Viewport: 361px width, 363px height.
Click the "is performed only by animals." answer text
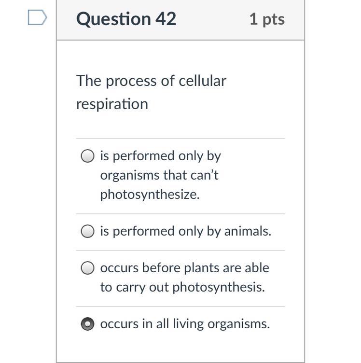click(185, 231)
